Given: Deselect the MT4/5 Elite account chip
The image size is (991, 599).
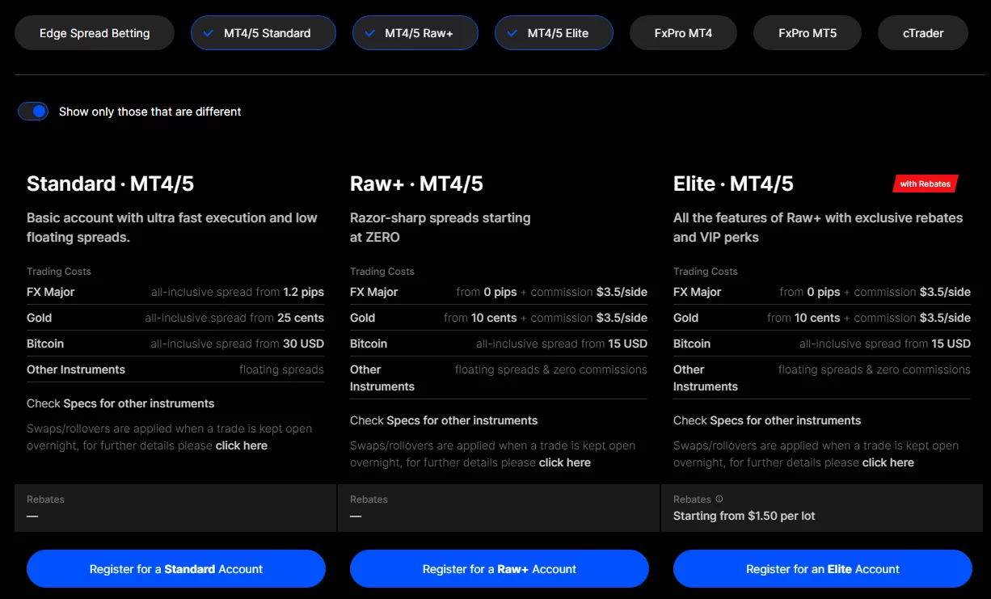Looking at the screenshot, I should pyautogui.click(x=554, y=33).
